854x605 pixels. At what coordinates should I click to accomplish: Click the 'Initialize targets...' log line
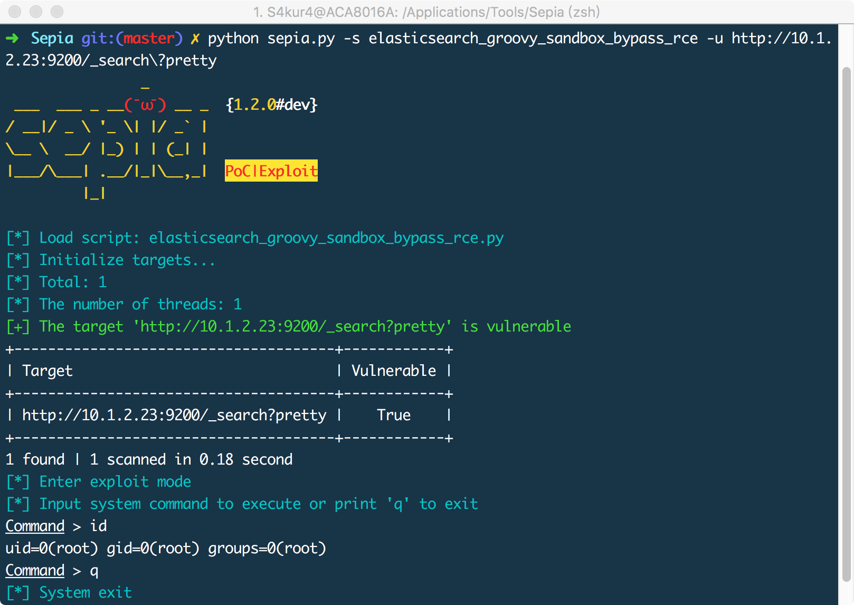point(110,260)
